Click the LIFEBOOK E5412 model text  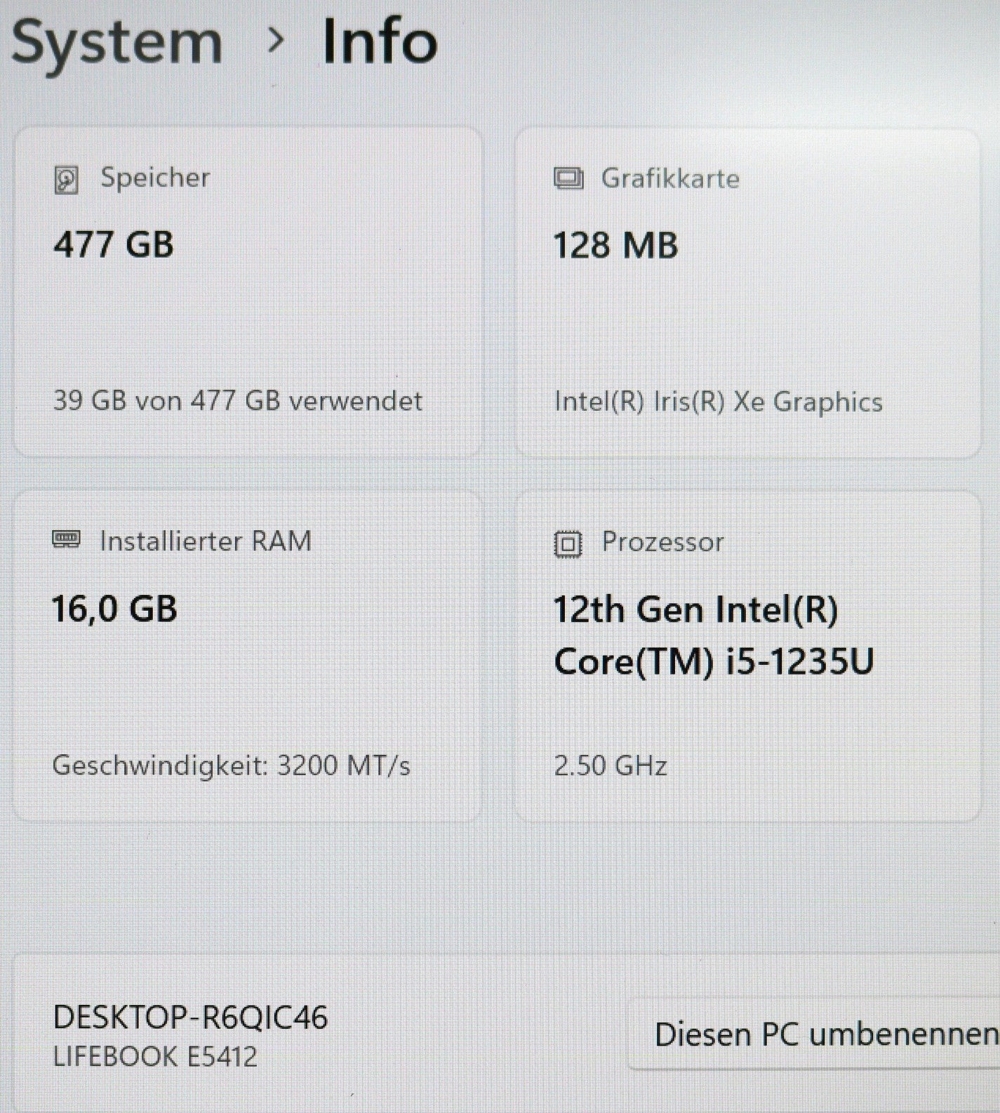(155, 1057)
